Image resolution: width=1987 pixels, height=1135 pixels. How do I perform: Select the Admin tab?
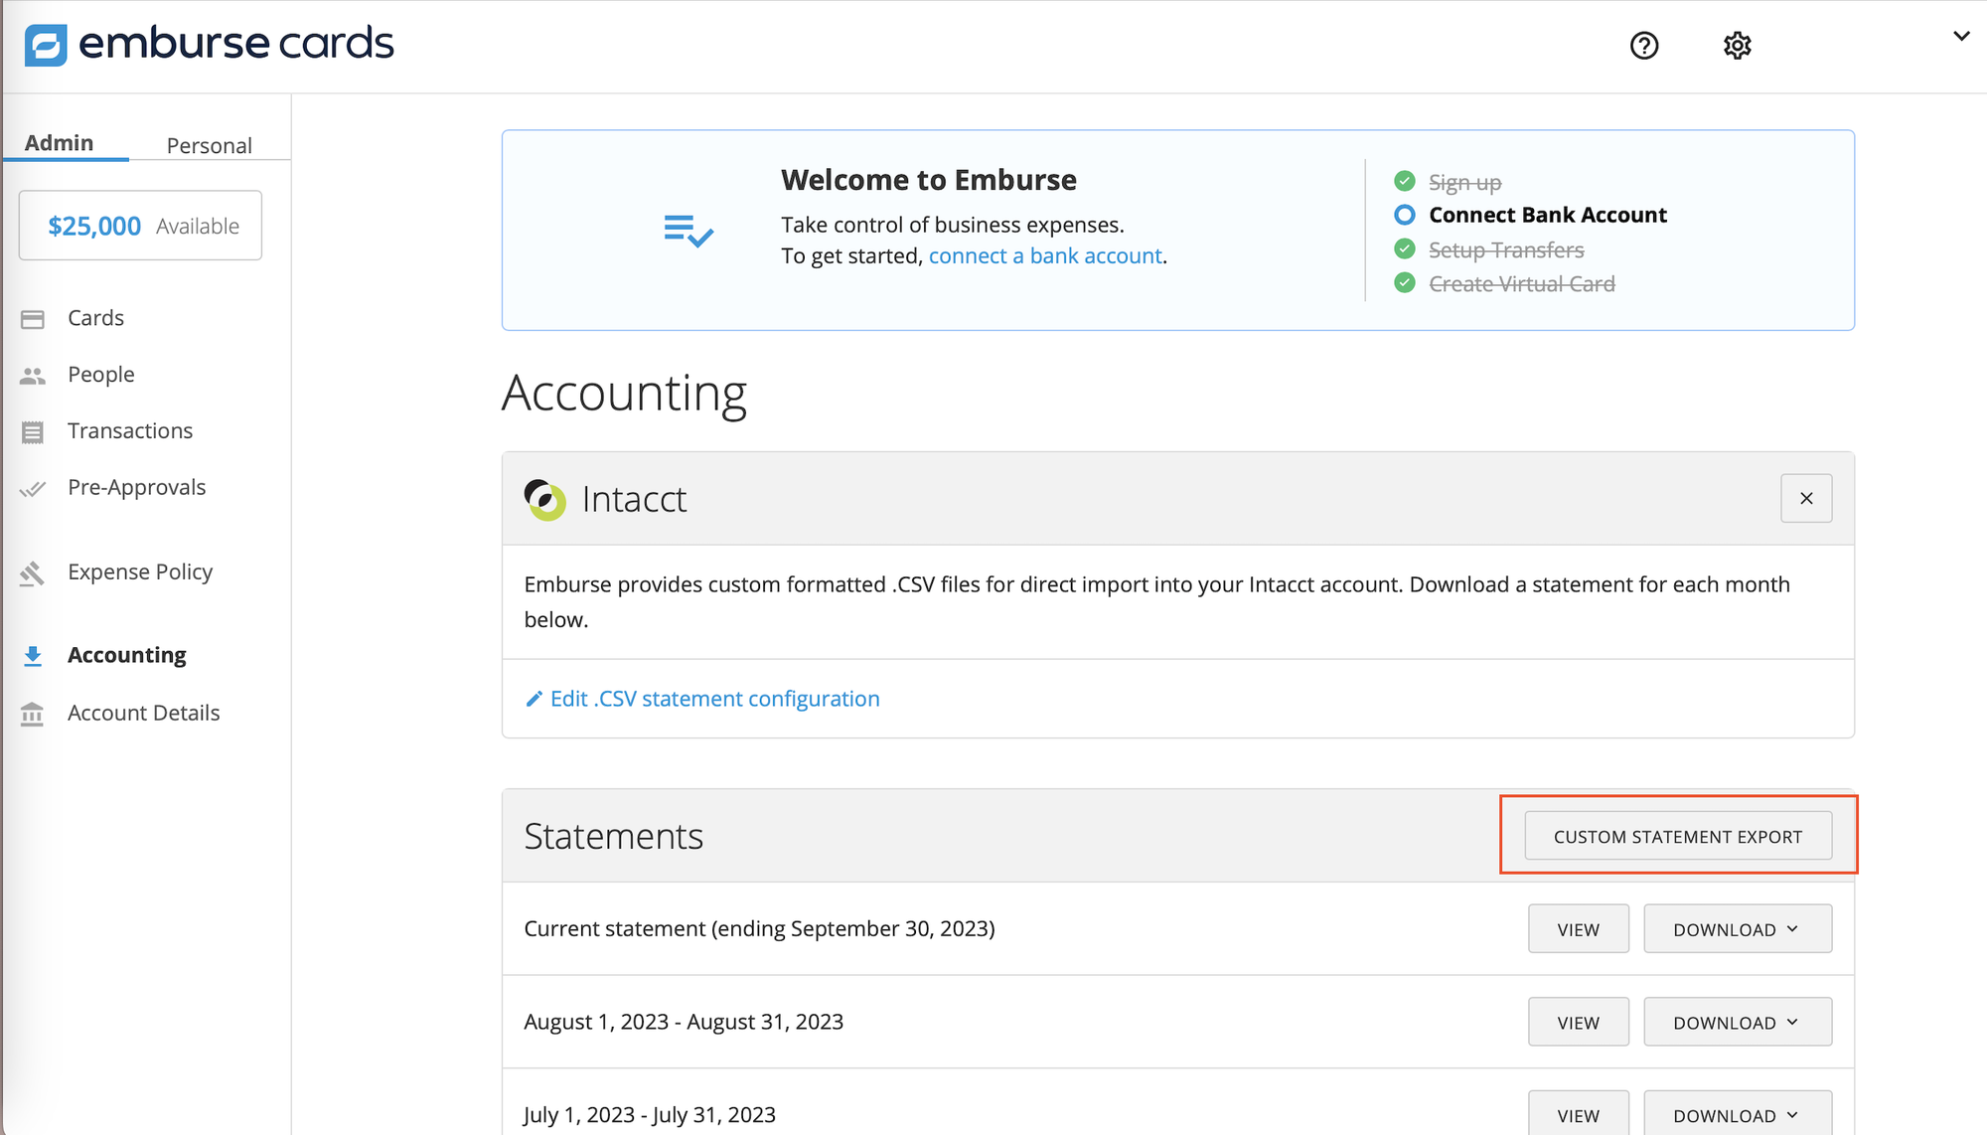[59, 142]
